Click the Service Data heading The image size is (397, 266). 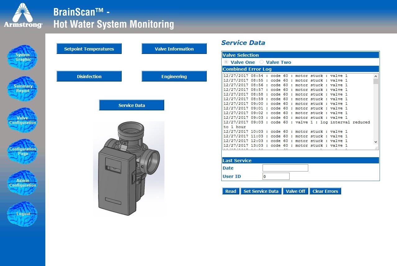tap(243, 43)
